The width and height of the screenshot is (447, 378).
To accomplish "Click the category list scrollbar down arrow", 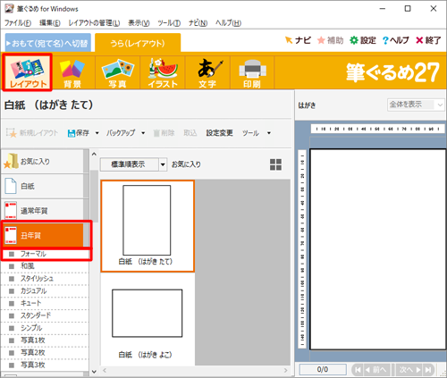I will point(94,372).
